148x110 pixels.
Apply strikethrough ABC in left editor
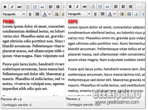coord(20,7)
